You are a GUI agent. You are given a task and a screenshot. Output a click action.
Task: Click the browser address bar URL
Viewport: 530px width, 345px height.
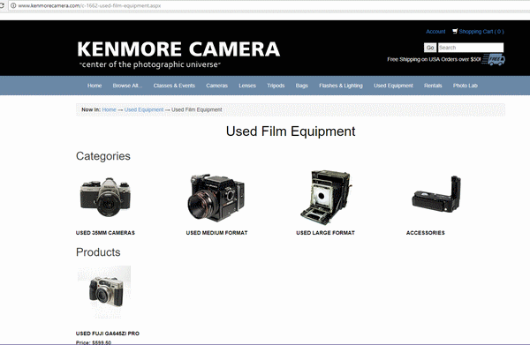(x=89, y=6)
